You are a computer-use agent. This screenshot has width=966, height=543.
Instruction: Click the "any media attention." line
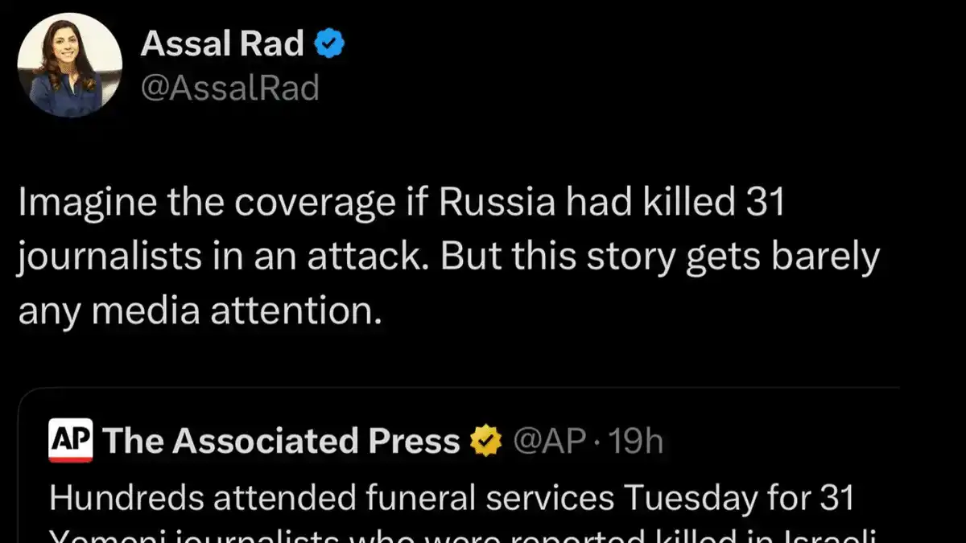[199, 311]
